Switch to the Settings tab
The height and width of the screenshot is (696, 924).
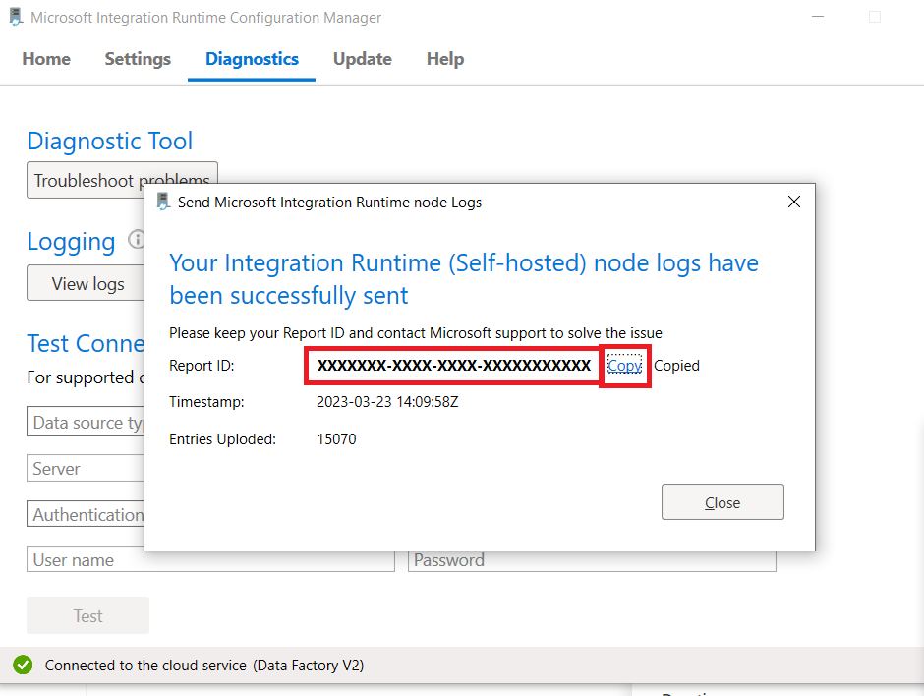(x=138, y=59)
